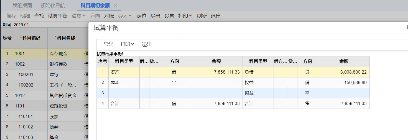Select the 成本 cell in the trial balance

coord(124,83)
